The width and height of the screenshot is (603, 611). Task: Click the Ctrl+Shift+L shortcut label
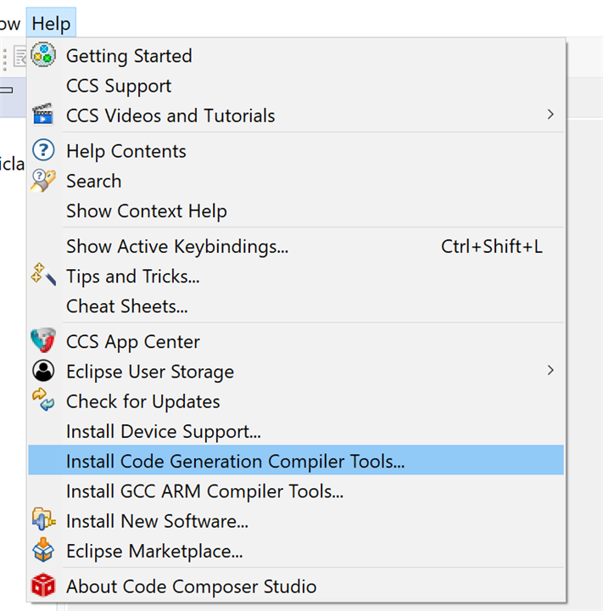coord(492,246)
